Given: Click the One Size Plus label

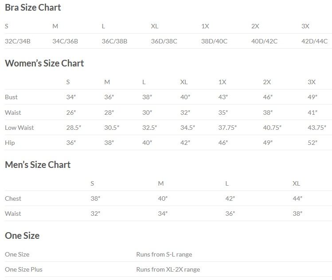Looking at the screenshot, I should 23,269.
